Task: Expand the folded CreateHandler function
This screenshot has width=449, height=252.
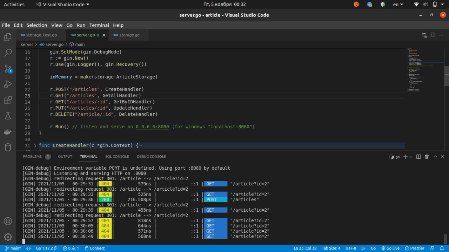Action: click(35, 145)
